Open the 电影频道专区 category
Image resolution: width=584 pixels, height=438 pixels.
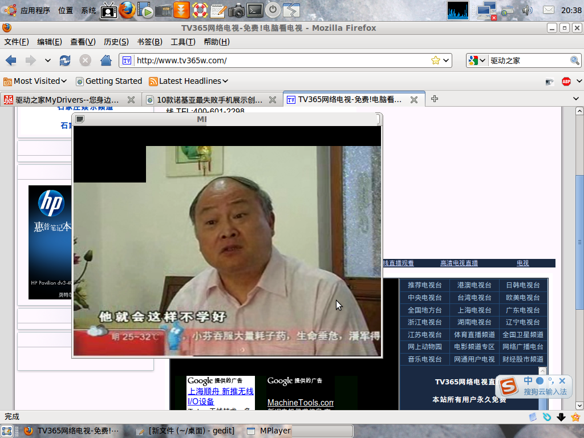coord(474,347)
